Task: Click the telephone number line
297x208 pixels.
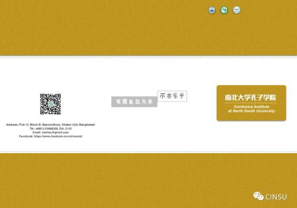Action: pyautogui.click(x=50, y=128)
